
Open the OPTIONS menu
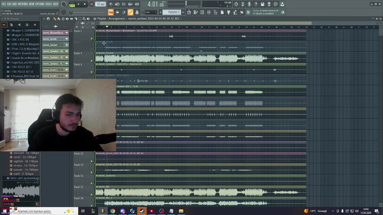(x=40, y=4)
